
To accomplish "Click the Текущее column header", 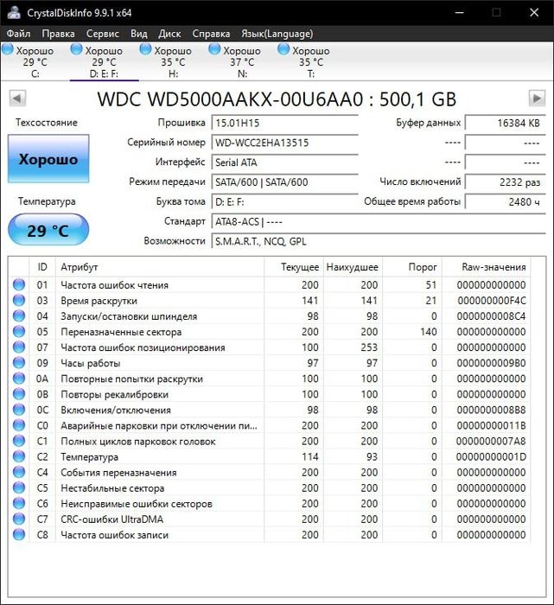I will 294,267.
